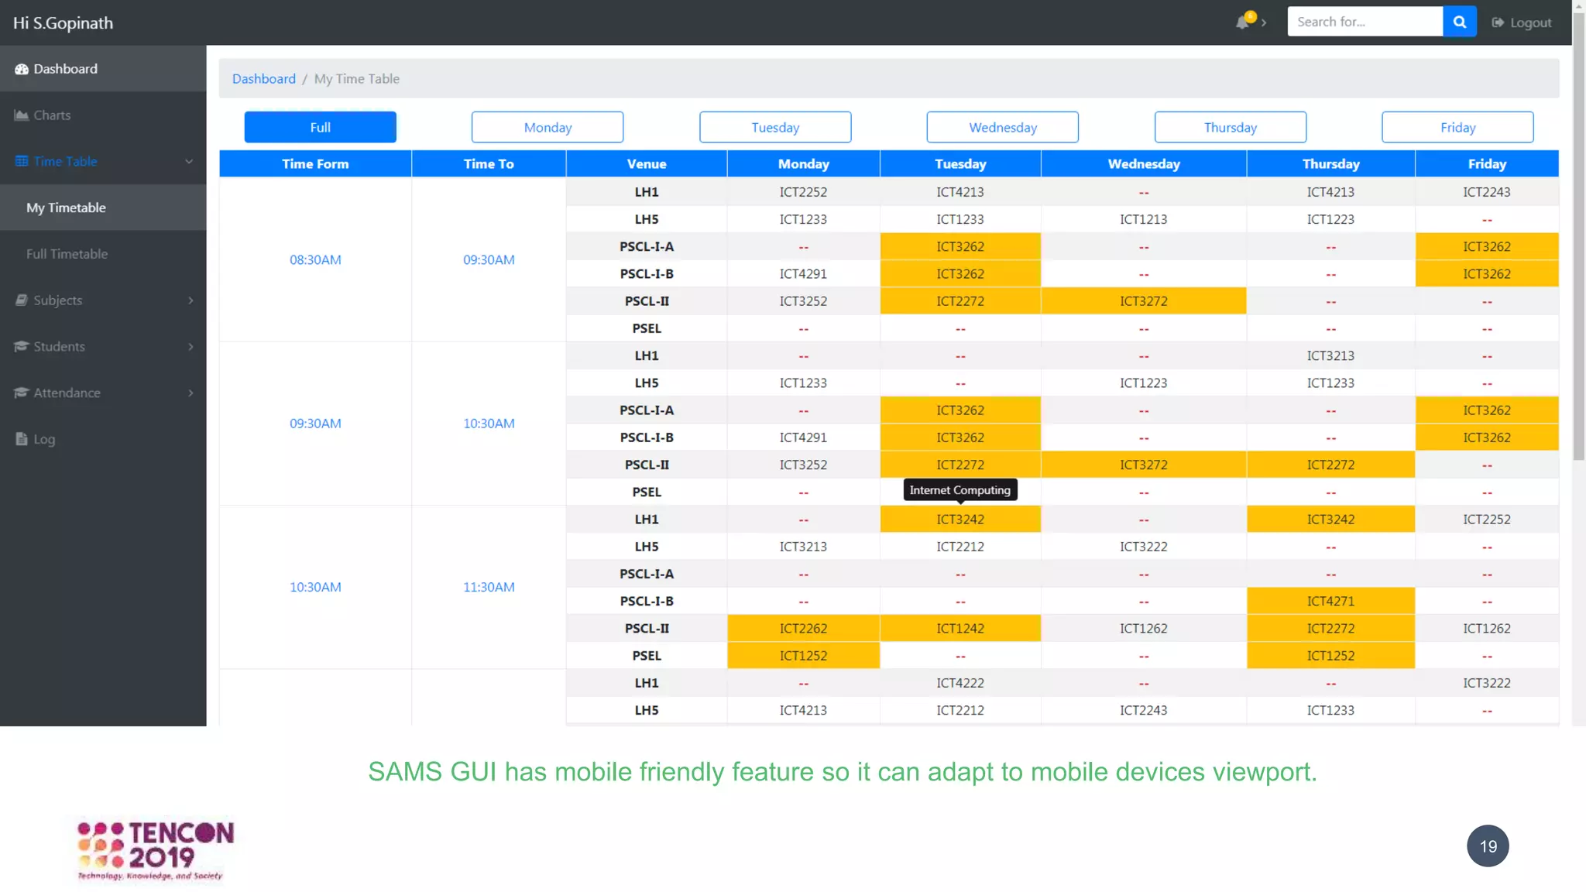The width and height of the screenshot is (1586, 892).
Task: Click the Time Table grid icon
Action: (21, 161)
